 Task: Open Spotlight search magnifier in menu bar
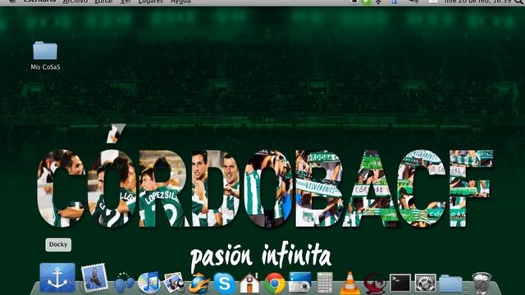(518, 2)
